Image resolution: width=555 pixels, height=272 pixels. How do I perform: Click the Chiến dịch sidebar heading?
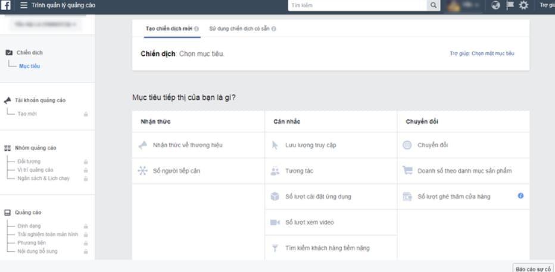click(29, 53)
